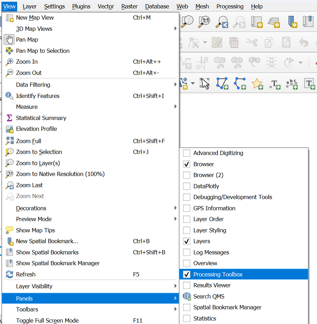Screen dimensions: 317x324
Task: Enable the Log Messages panel checkbox
Action: tap(187, 252)
